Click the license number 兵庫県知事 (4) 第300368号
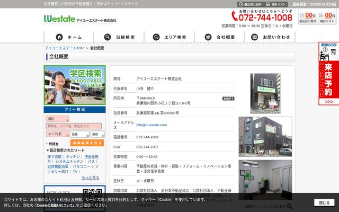This screenshot has height=212, width=339. (x=157, y=113)
